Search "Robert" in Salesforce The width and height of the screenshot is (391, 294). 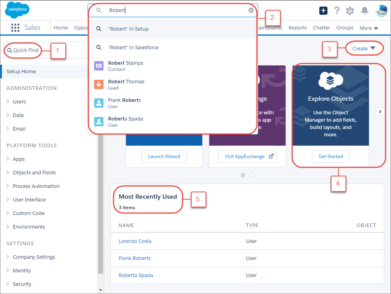[172, 47]
